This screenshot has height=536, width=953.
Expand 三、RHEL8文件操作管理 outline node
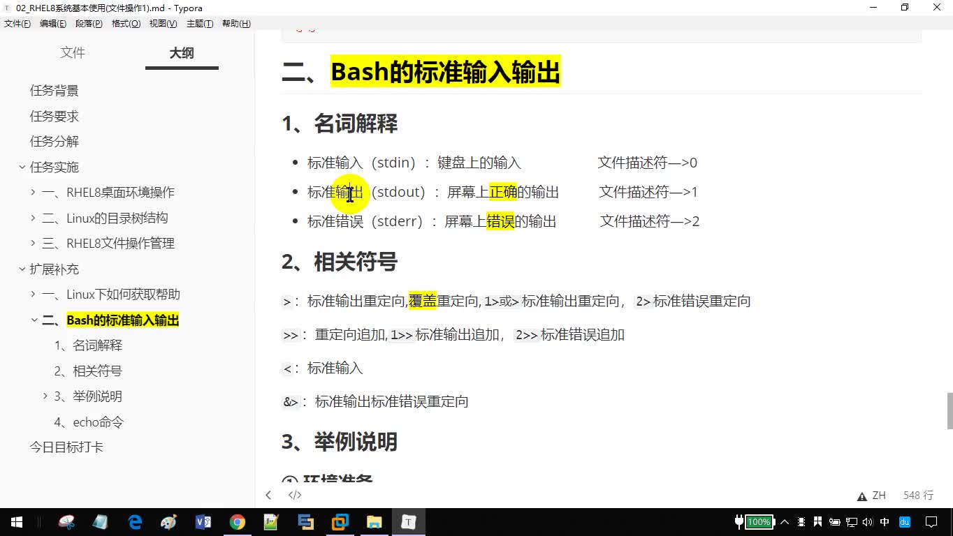[34, 243]
